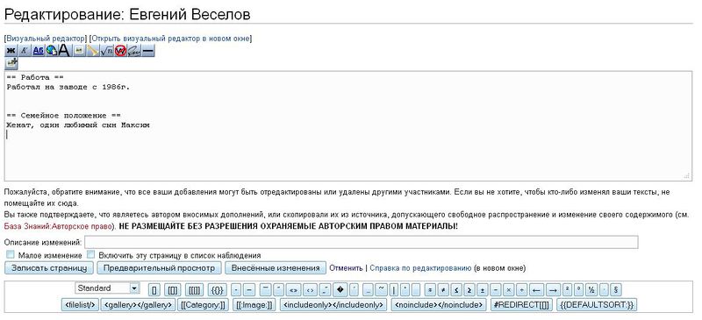Insert horizontal line toolbar icon
This screenshot has width=702, height=320.
coord(148,51)
